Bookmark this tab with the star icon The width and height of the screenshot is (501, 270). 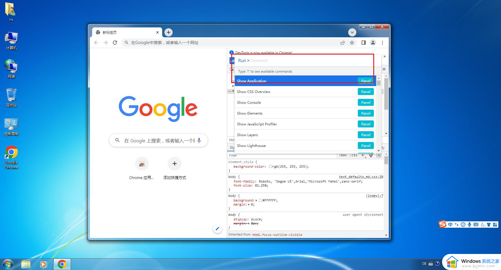click(352, 43)
